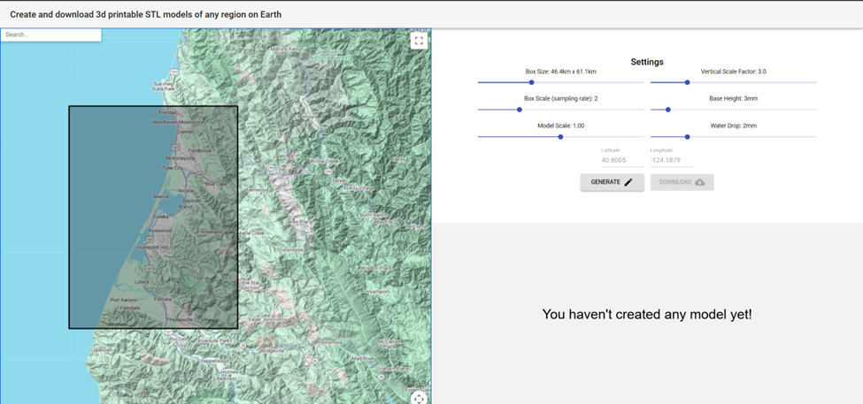Focus the map Search field

pos(50,34)
